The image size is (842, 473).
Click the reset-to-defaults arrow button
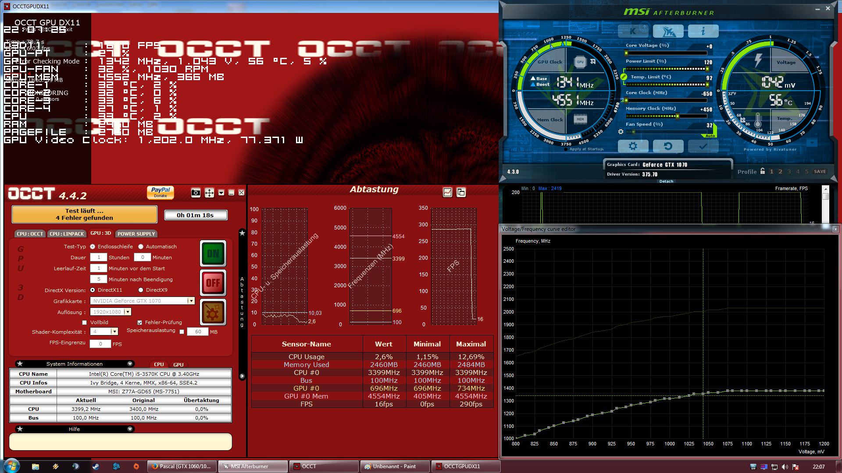tap(667, 146)
